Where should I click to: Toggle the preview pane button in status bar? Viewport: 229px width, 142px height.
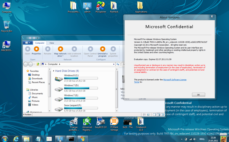point(158,115)
